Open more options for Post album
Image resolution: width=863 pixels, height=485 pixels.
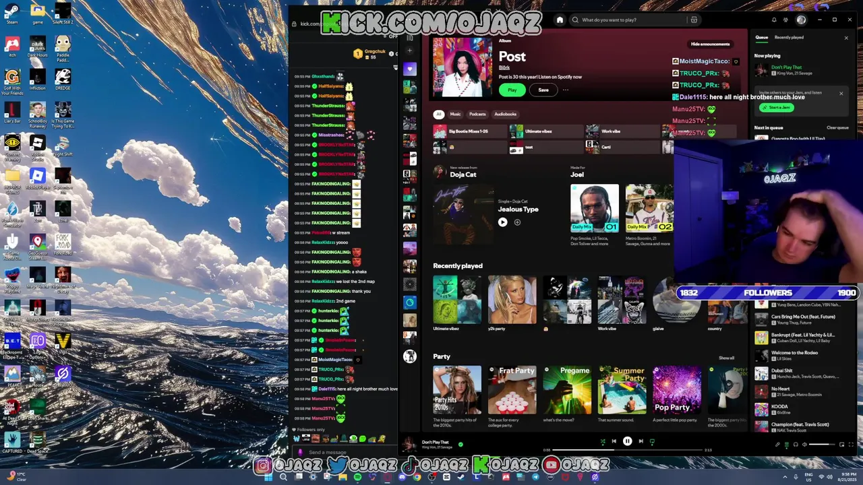(565, 90)
